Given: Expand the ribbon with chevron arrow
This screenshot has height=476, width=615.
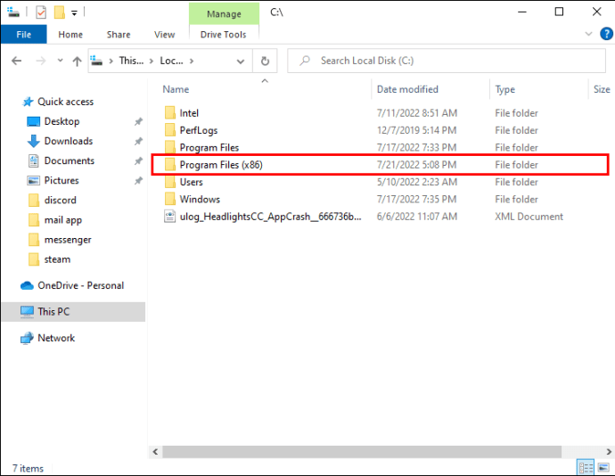Looking at the screenshot, I should (x=588, y=34).
